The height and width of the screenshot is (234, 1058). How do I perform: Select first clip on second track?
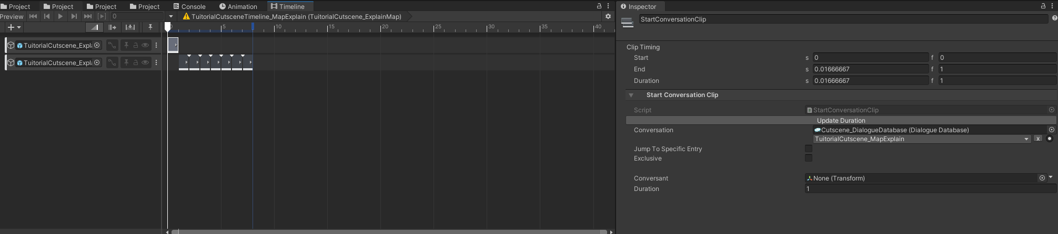click(x=184, y=62)
